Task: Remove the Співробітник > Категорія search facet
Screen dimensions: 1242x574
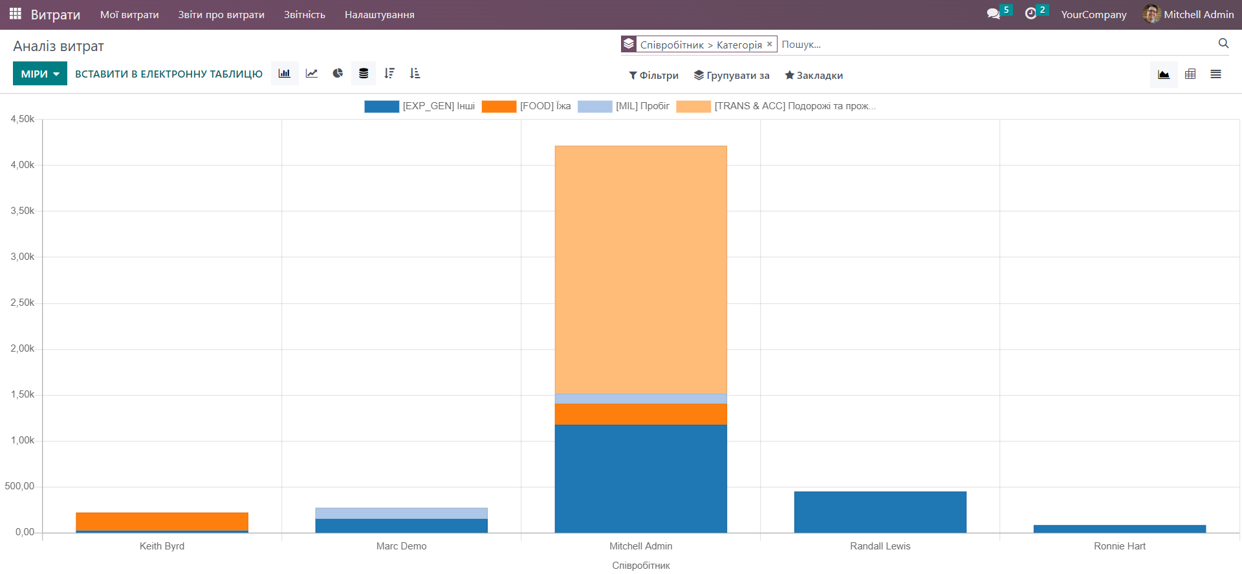Action: pyautogui.click(x=769, y=44)
